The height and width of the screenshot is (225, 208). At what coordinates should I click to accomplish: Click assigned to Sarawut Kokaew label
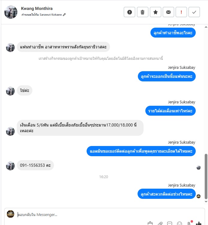(42, 14)
